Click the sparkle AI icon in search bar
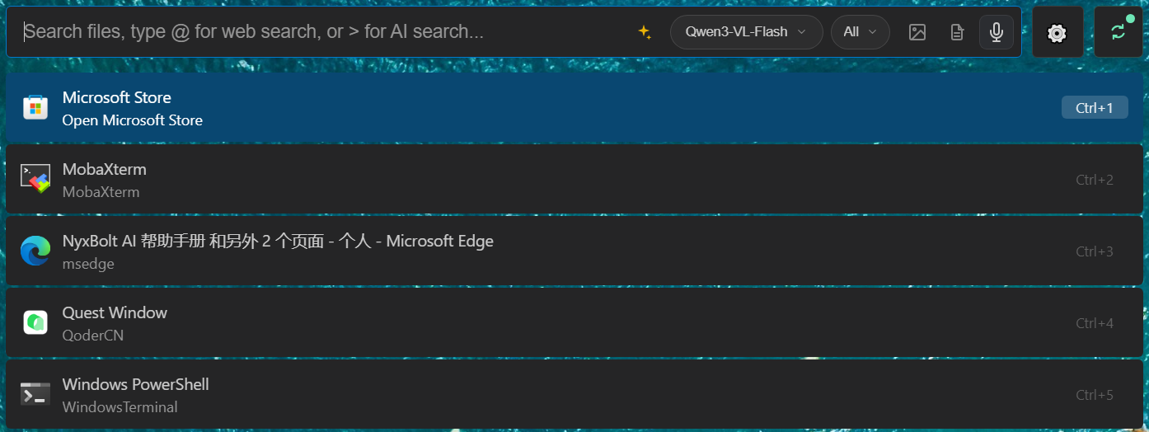Screen dimensions: 1149x432 coord(645,32)
